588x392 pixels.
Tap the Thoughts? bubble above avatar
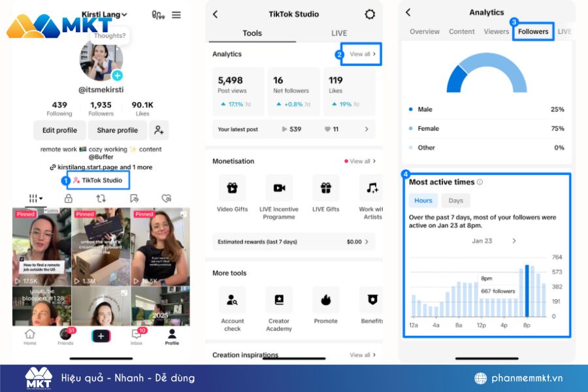click(110, 36)
